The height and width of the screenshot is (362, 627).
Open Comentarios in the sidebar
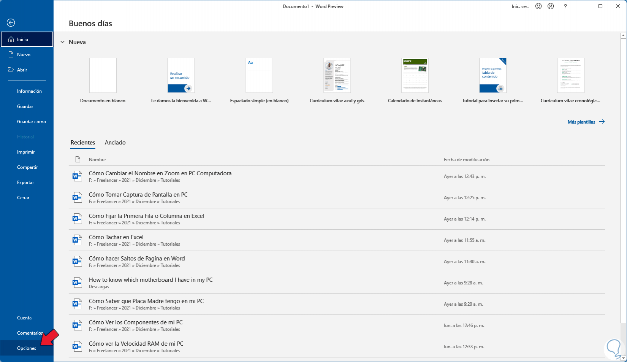pos(27,333)
